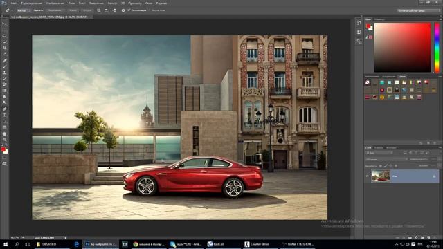The width and height of the screenshot is (443, 249).
Task: Open the Layers panel flyout menu
Action: click(440, 147)
